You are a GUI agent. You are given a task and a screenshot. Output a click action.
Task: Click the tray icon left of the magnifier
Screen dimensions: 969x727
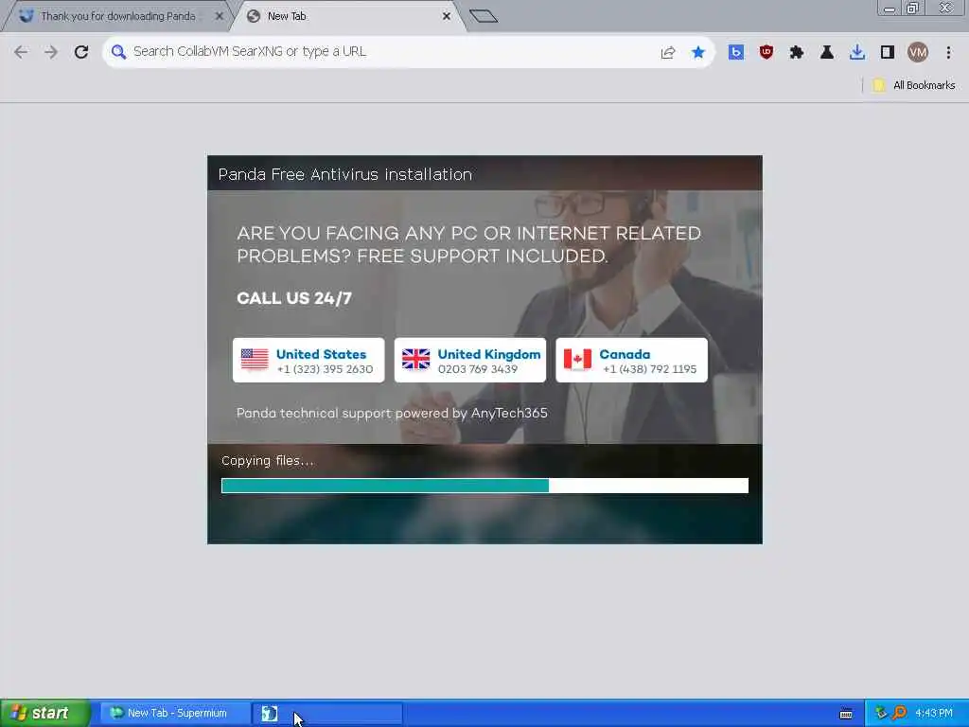coord(881,714)
